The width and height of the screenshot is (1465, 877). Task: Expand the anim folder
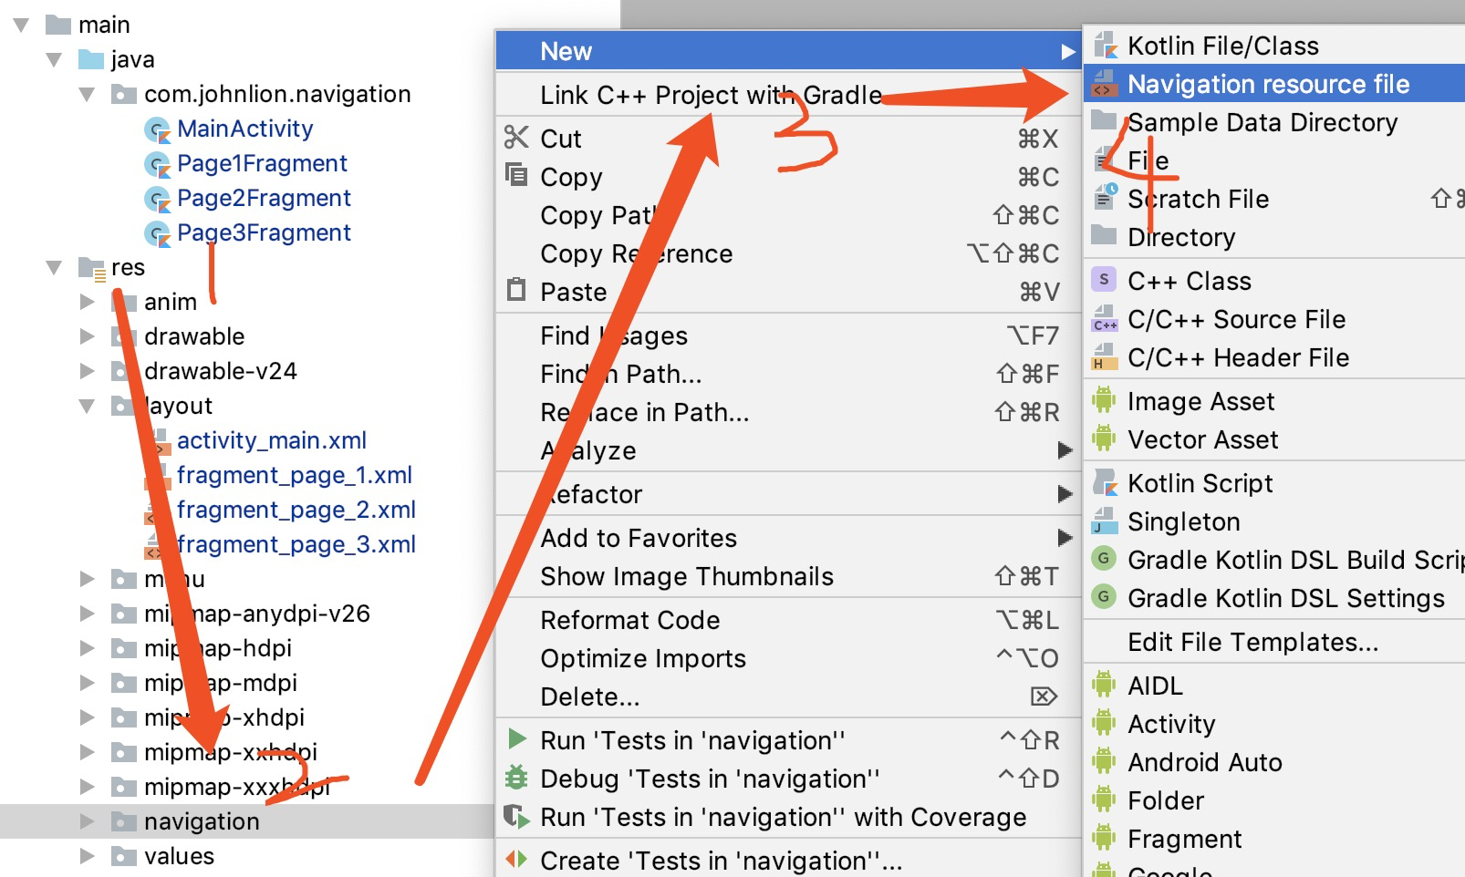tap(87, 302)
